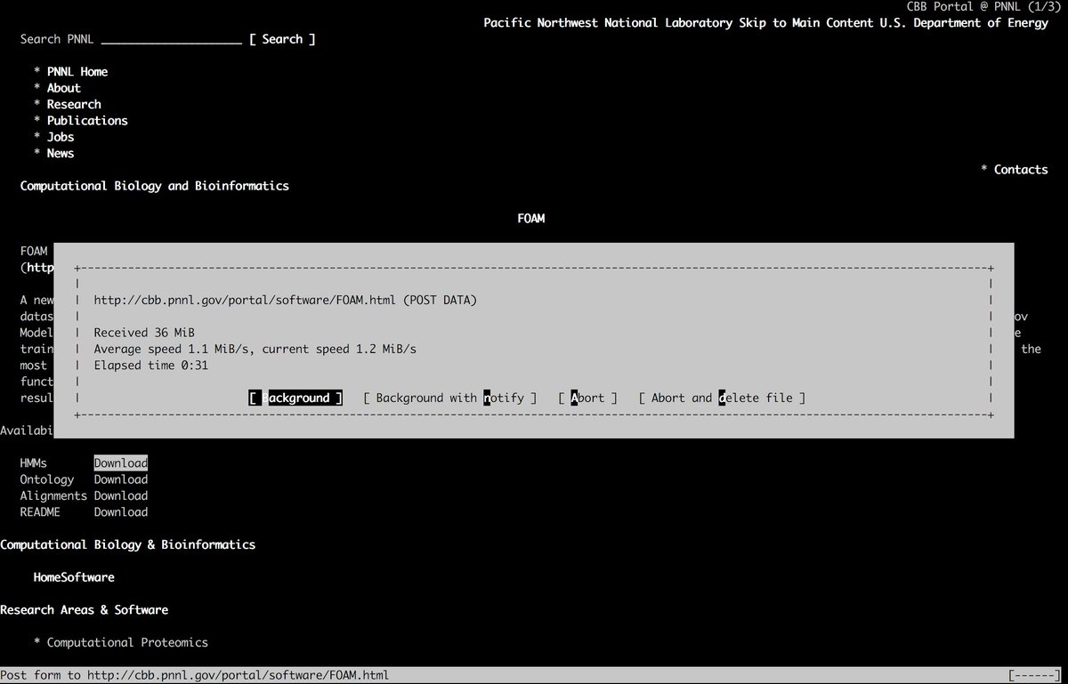Go to the Research link
Image resolution: width=1068 pixels, height=684 pixels.
74,104
